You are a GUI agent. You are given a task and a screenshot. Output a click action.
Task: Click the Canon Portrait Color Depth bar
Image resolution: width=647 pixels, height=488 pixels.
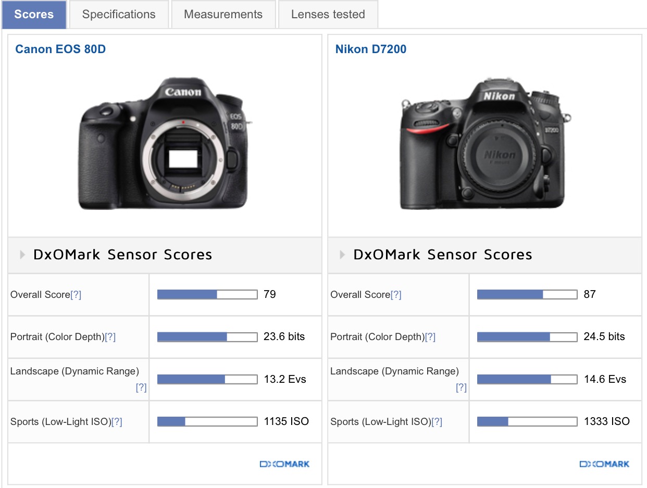[207, 337]
